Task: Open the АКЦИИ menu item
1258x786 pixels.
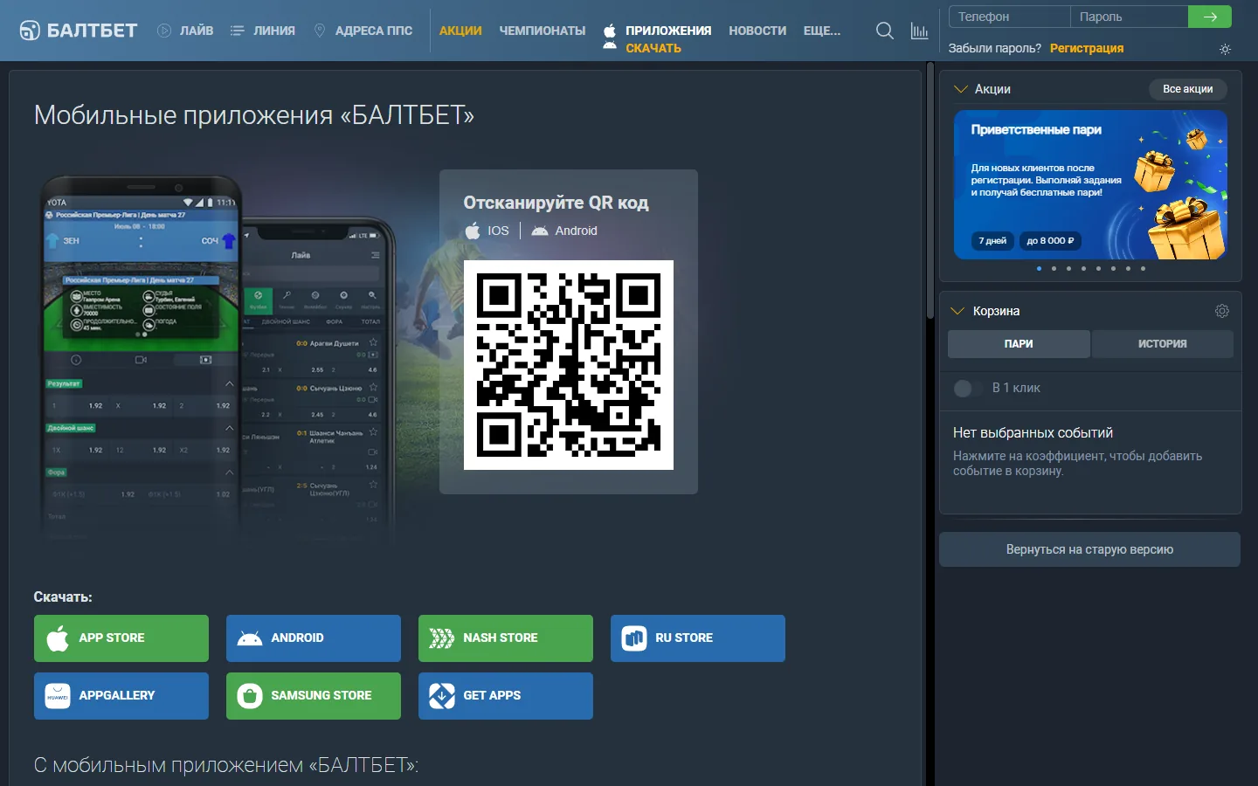Action: (x=460, y=31)
